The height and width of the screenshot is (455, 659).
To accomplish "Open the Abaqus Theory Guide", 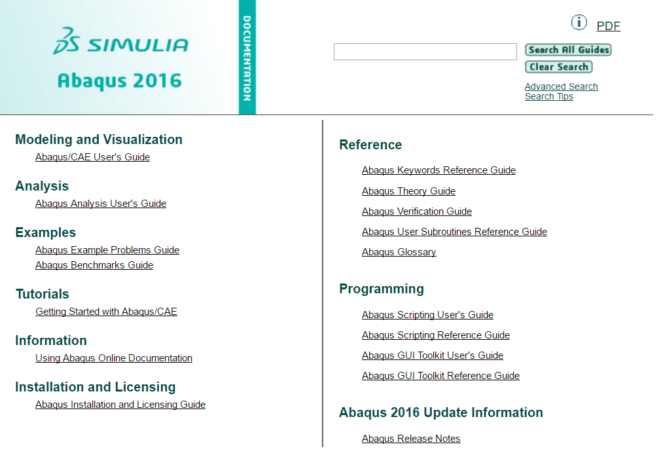I will pyautogui.click(x=408, y=191).
